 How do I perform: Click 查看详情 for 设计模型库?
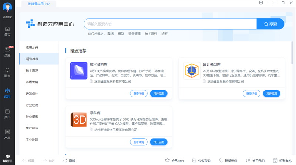point(252,94)
